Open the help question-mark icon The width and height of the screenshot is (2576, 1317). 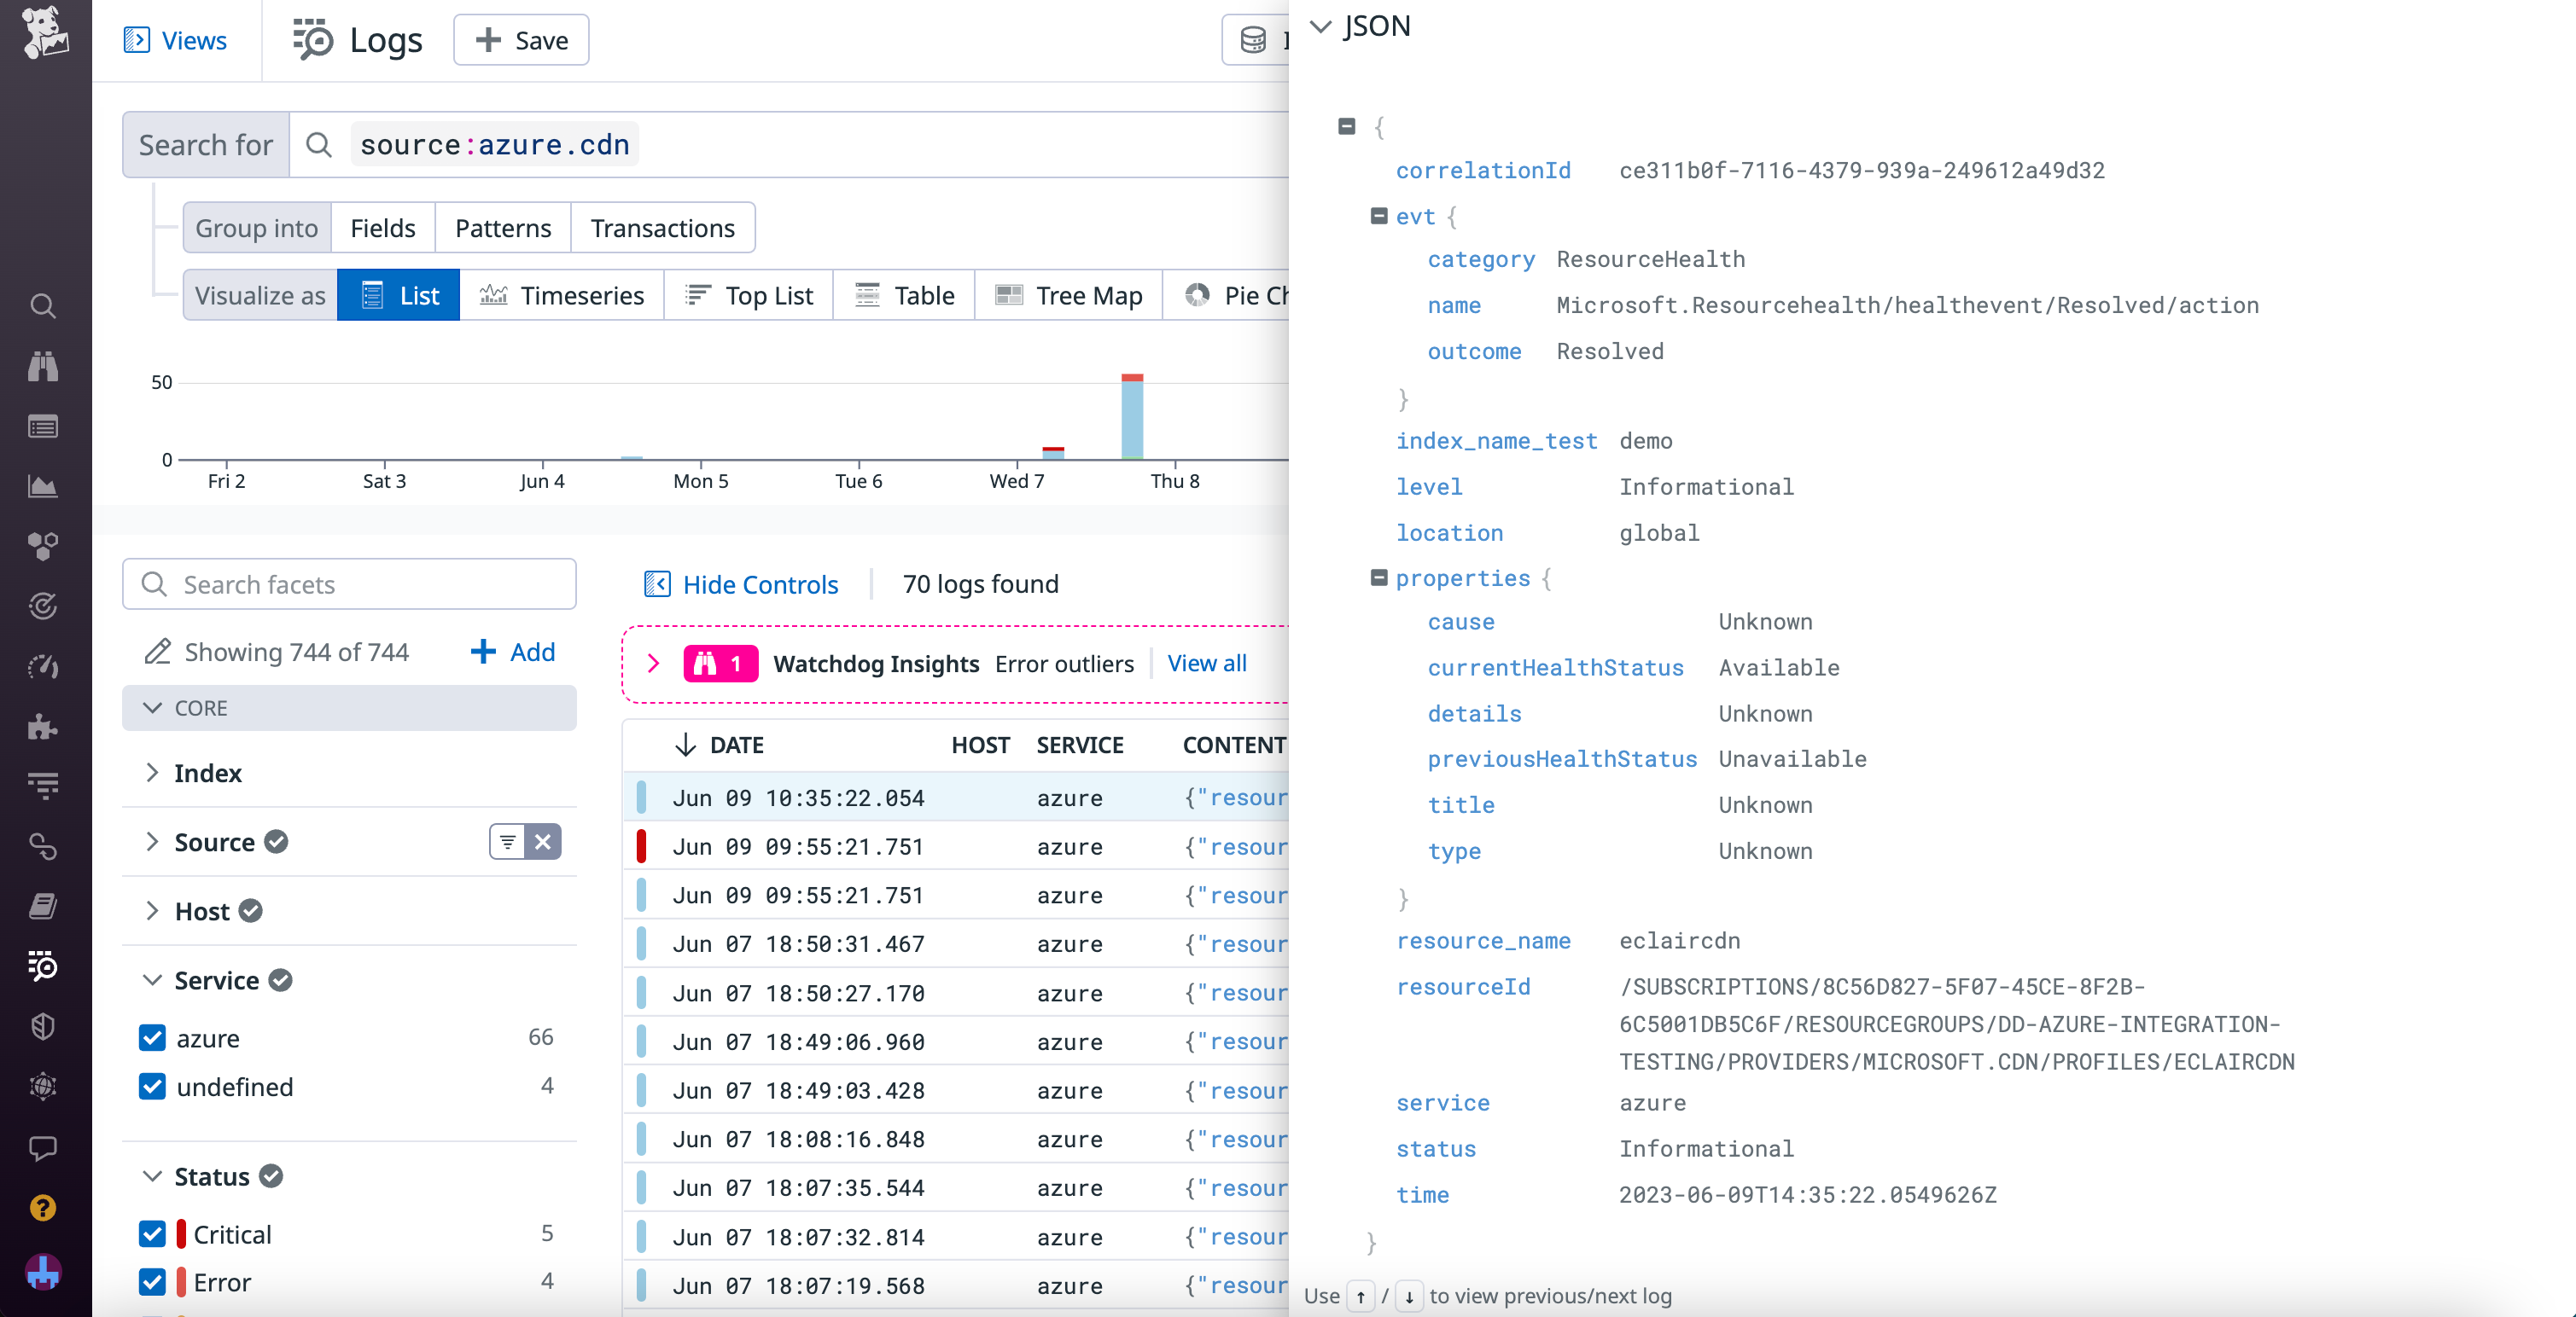coord(44,1209)
